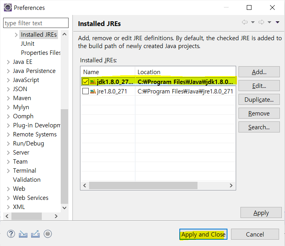This screenshot has height=246, width=285.
Task: Click the jre1.8.0_271 JRE library icon
Action: 93,91
